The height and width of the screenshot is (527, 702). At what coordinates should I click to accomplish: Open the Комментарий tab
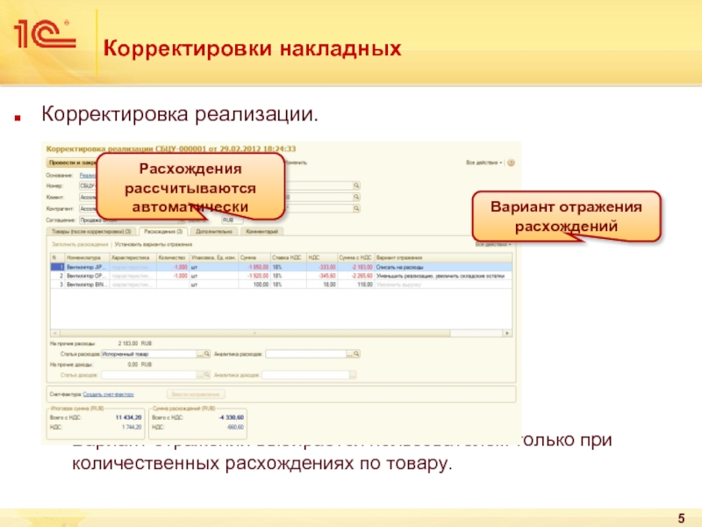coord(261,232)
